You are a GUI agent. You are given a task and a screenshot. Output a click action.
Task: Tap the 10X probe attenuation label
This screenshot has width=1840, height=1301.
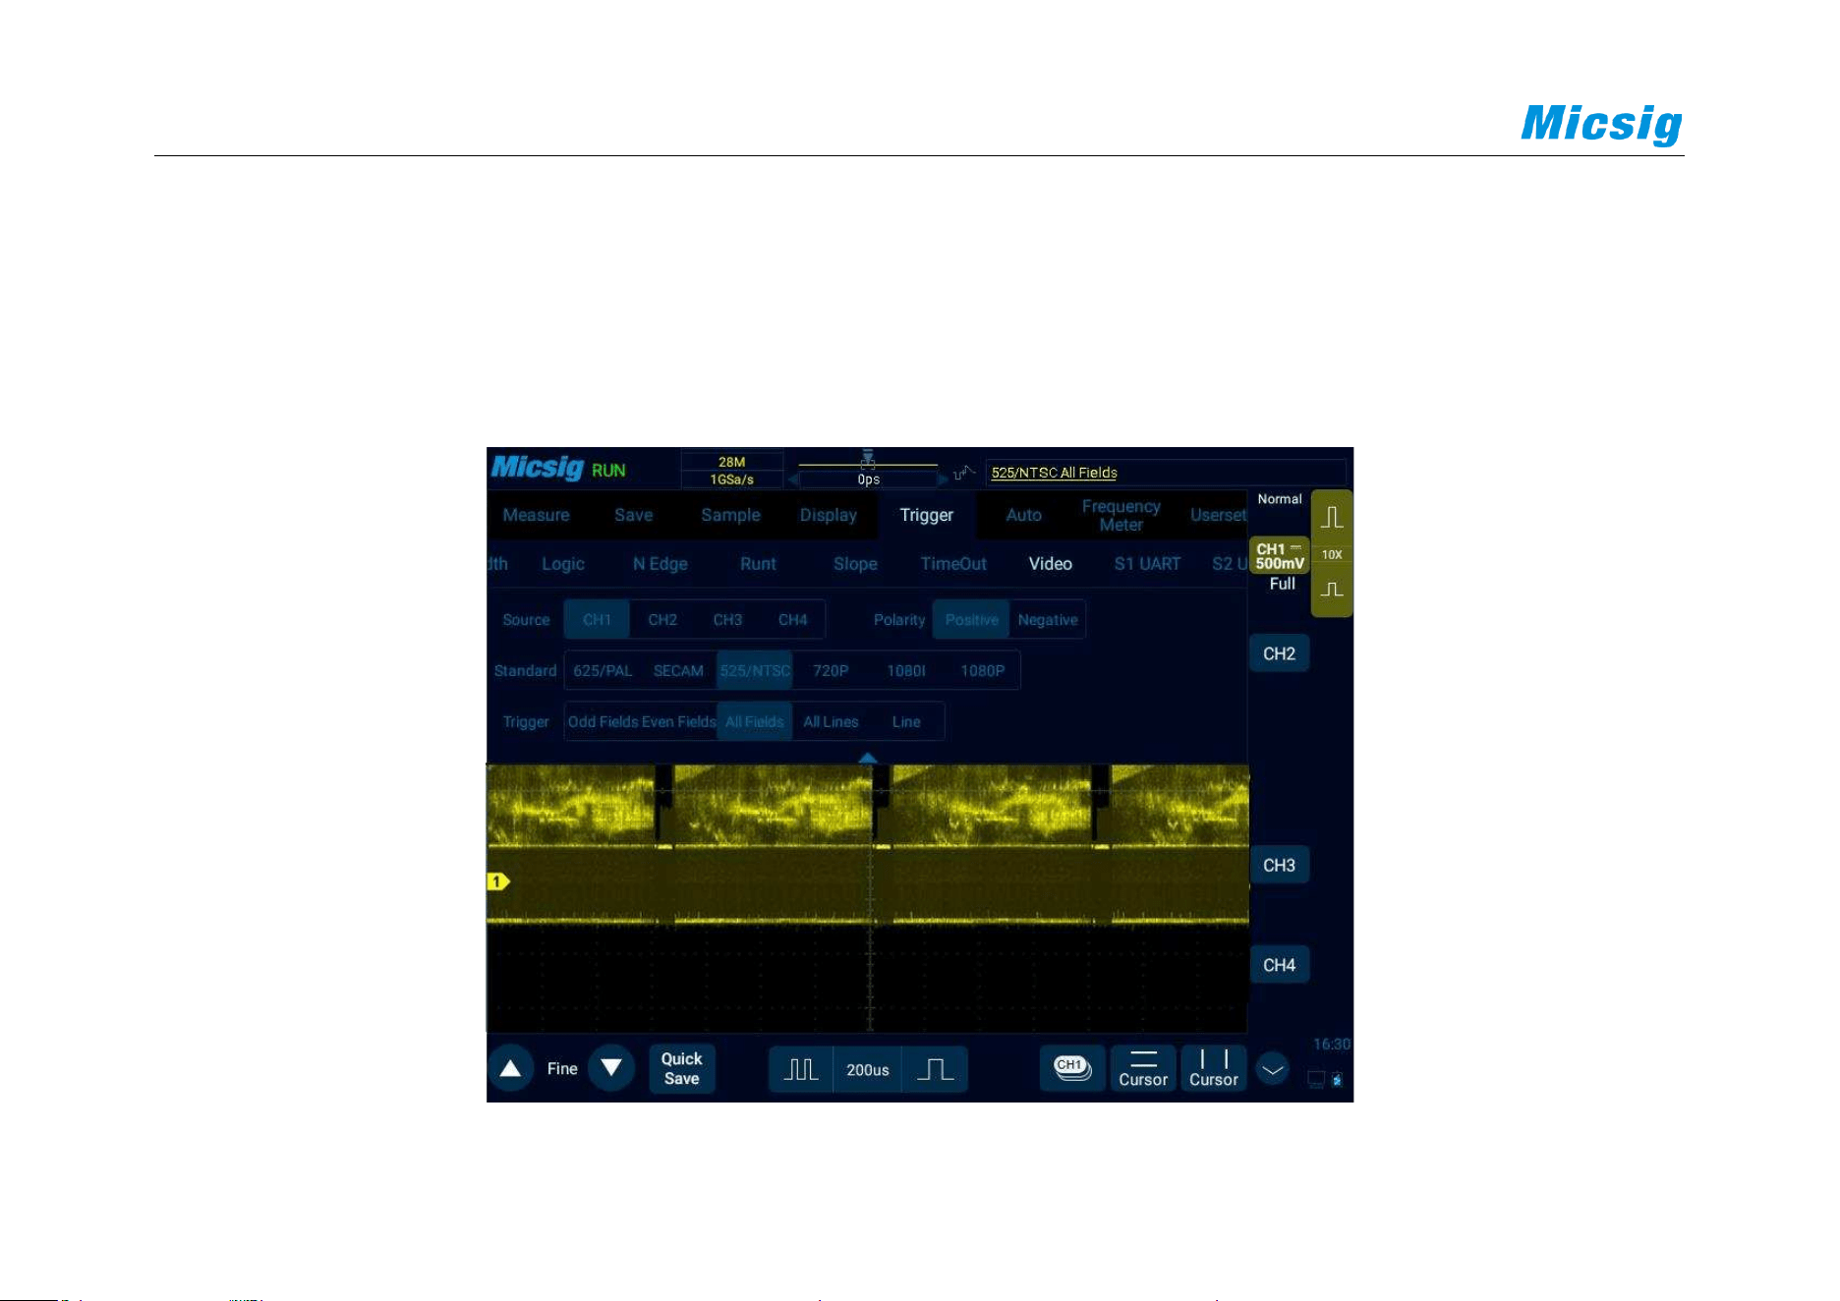[x=1332, y=555]
